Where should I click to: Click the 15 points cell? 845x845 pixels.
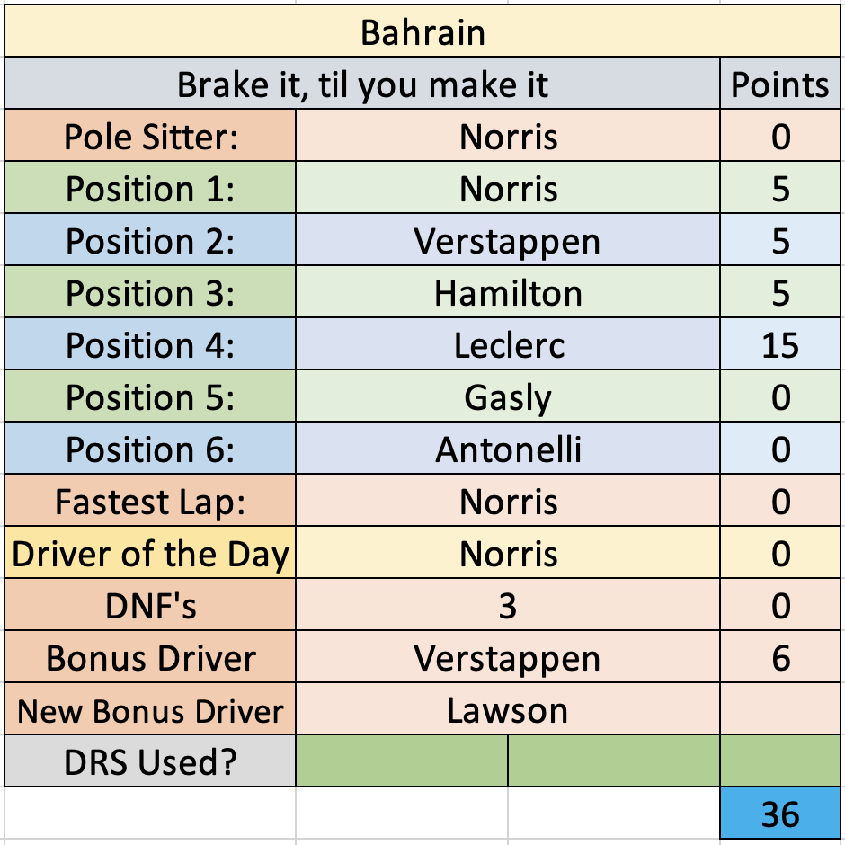[x=779, y=343]
